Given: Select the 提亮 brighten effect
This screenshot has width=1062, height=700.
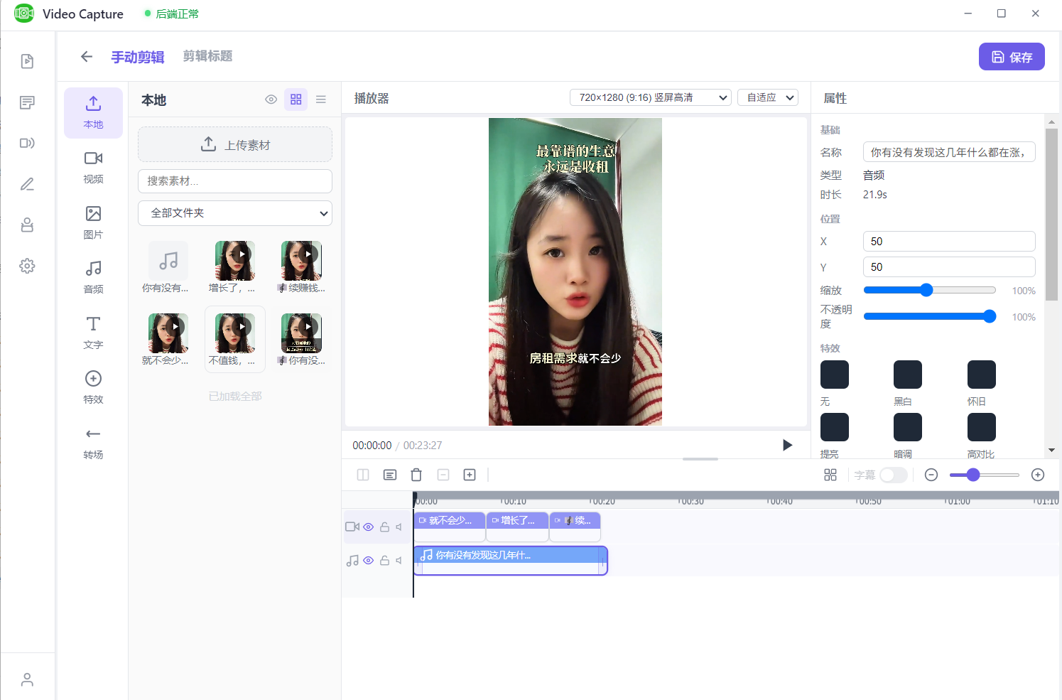Looking at the screenshot, I should click(835, 427).
